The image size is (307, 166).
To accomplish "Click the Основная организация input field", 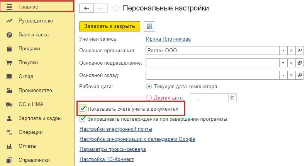I will (x=212, y=51).
